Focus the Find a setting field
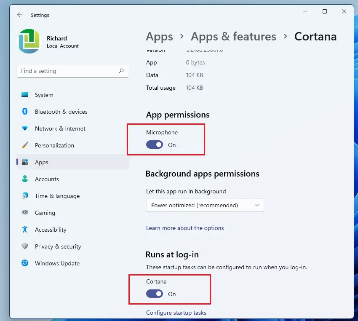358x321 pixels. click(73, 71)
